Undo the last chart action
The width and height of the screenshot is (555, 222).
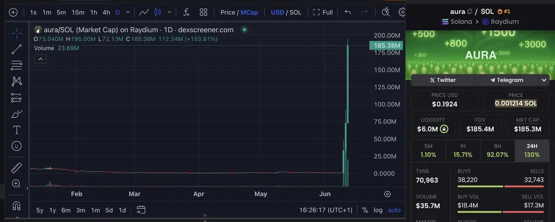coord(348,12)
